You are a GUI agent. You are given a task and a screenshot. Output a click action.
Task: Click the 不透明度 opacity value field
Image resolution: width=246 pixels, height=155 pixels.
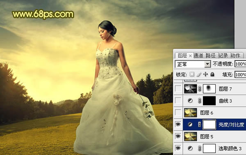(240, 64)
